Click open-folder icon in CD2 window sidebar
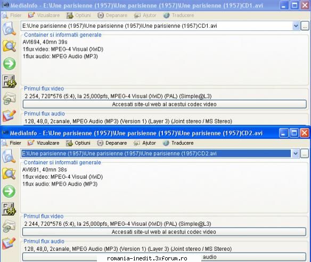The width and height of the screenshot is (311, 262). coord(9,173)
